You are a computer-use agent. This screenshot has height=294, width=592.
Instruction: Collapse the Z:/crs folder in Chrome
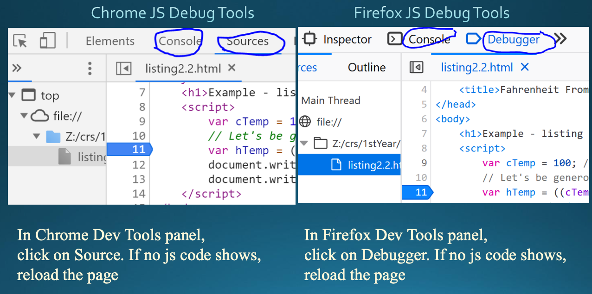[x=37, y=137]
